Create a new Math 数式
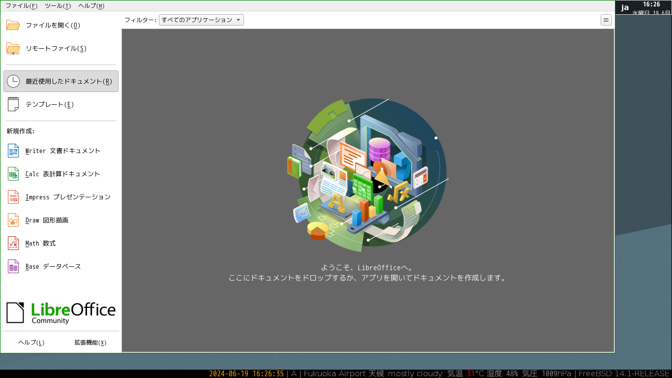This screenshot has height=378, width=672. 40,243
